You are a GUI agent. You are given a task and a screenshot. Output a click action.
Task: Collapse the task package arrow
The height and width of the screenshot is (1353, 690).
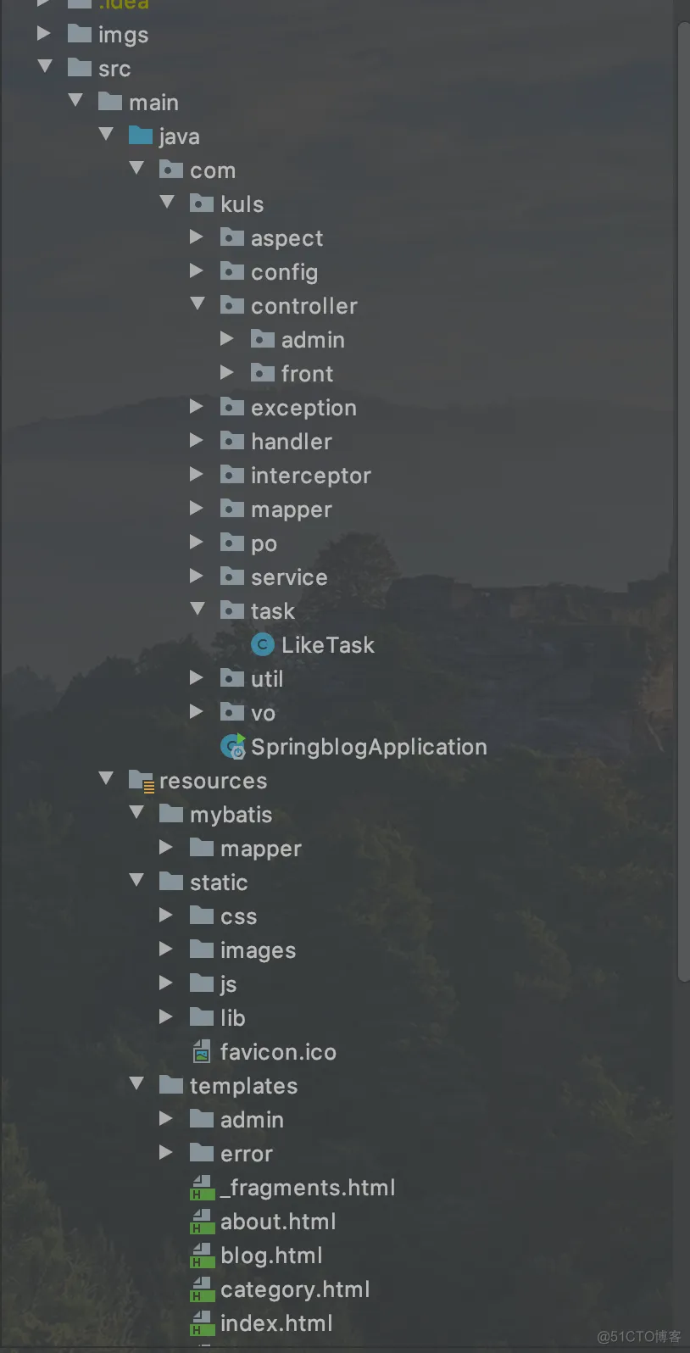point(198,609)
